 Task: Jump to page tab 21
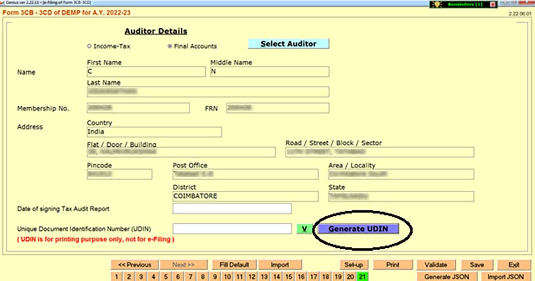362,277
